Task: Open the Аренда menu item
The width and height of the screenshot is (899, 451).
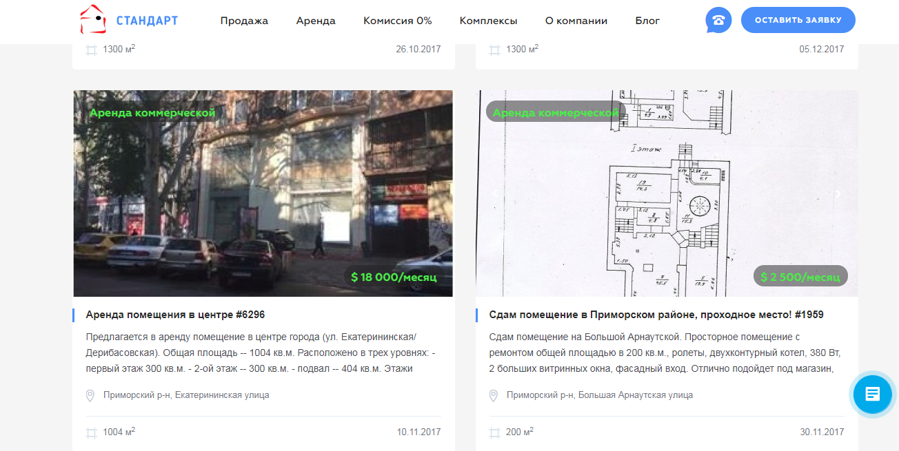Action: [x=316, y=21]
